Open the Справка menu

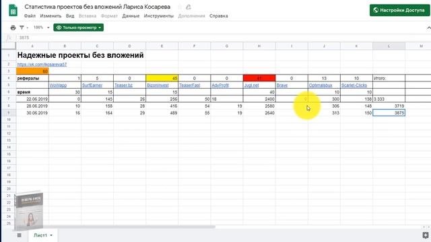pos(218,16)
